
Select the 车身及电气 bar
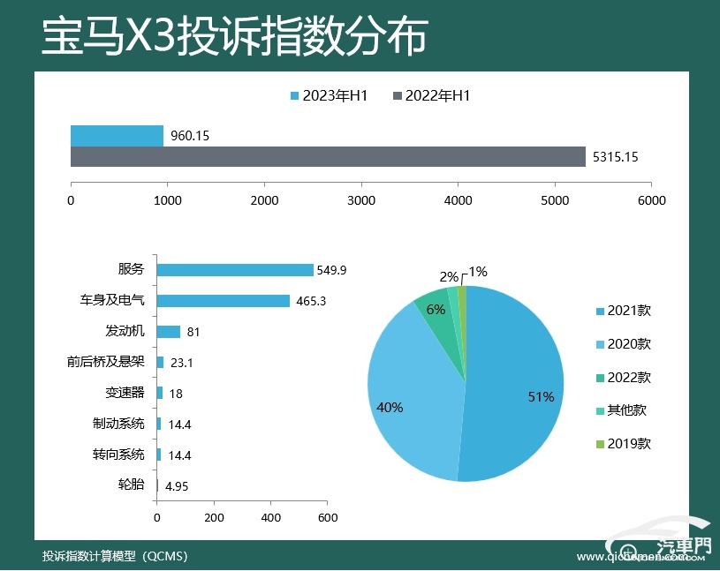coord(224,301)
